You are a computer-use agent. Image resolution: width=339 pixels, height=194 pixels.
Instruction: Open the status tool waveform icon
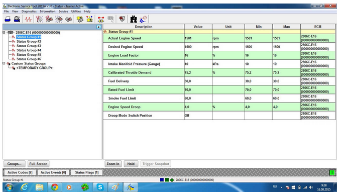click(28, 20)
